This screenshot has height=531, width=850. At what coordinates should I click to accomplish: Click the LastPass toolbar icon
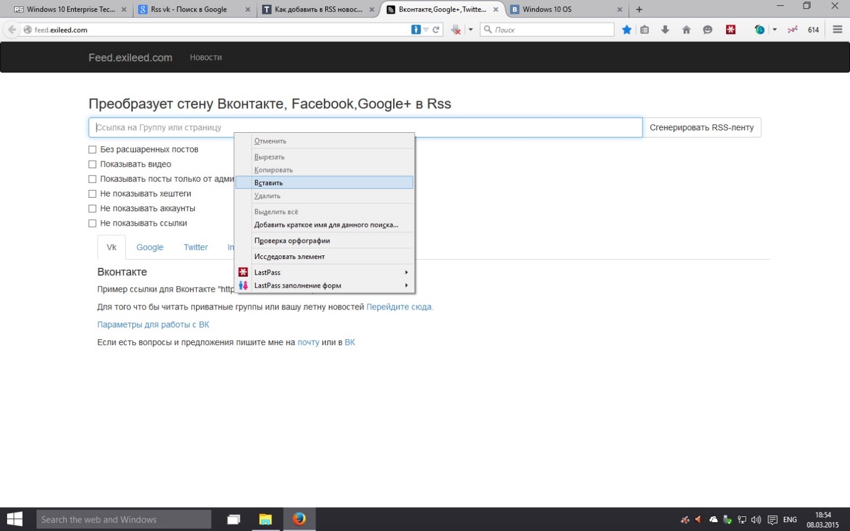(731, 30)
